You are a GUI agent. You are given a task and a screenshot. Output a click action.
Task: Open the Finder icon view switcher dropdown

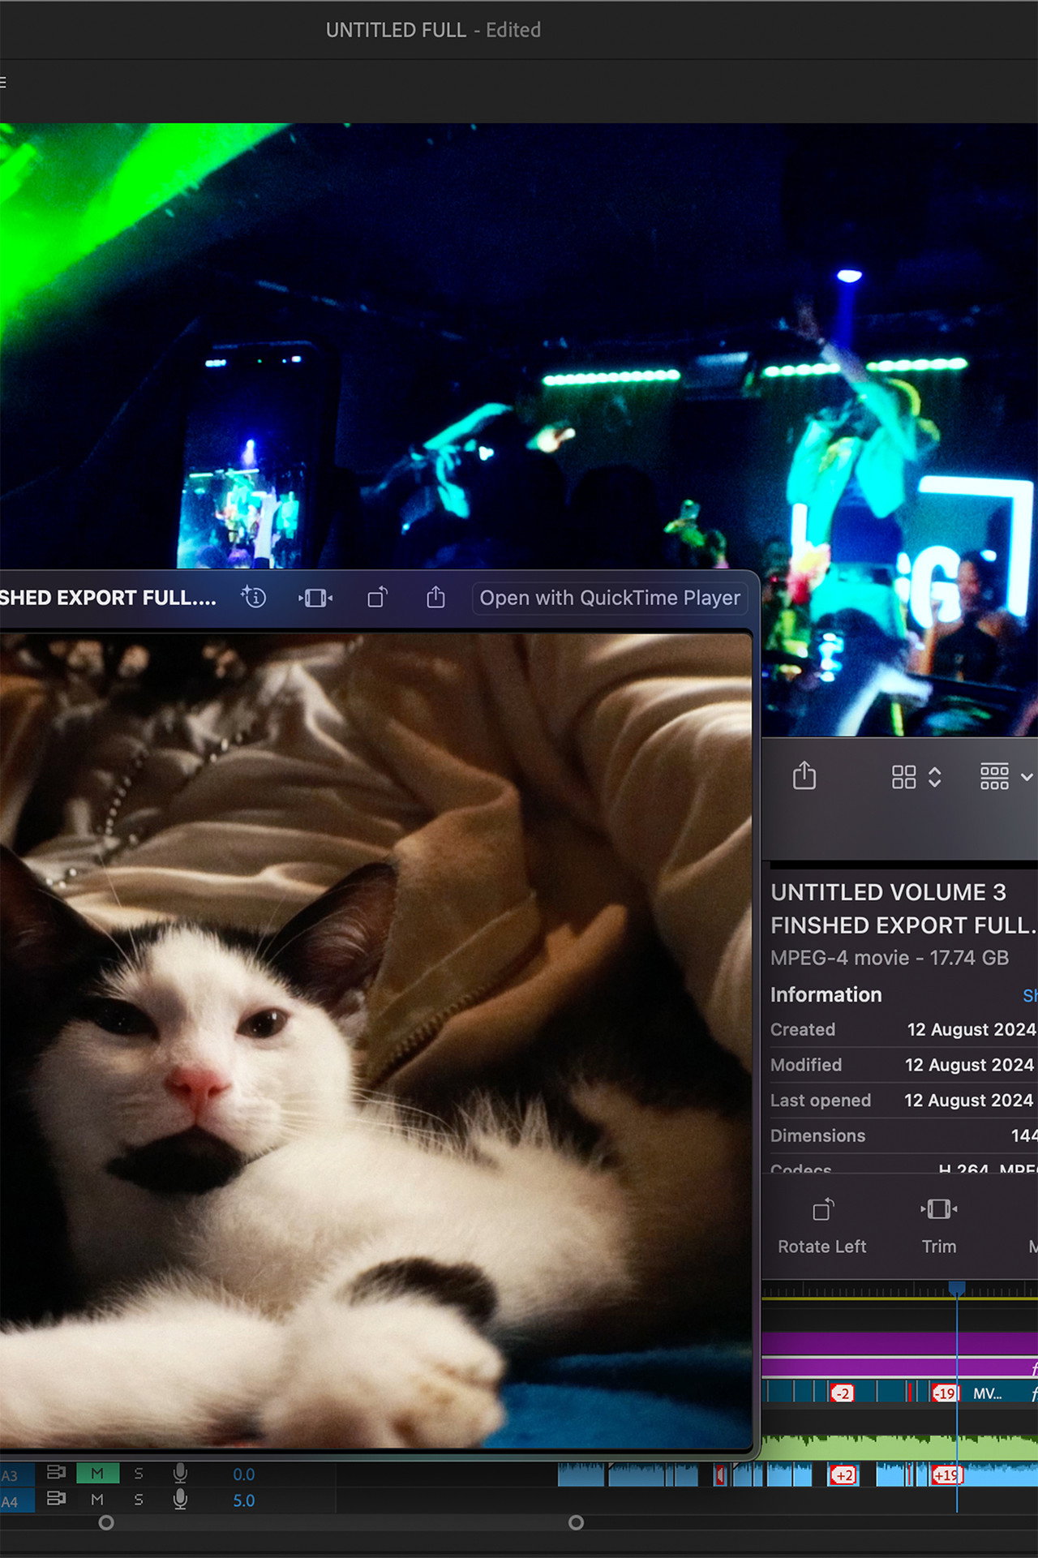coord(916,777)
